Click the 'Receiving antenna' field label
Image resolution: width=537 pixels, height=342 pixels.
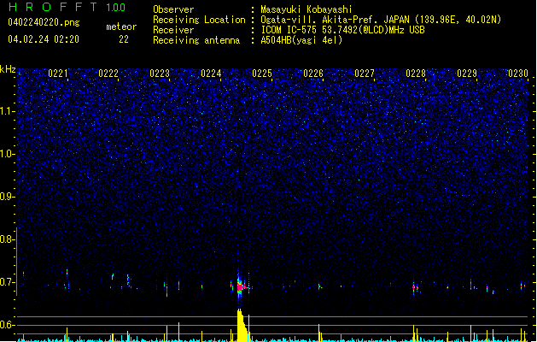196,40
